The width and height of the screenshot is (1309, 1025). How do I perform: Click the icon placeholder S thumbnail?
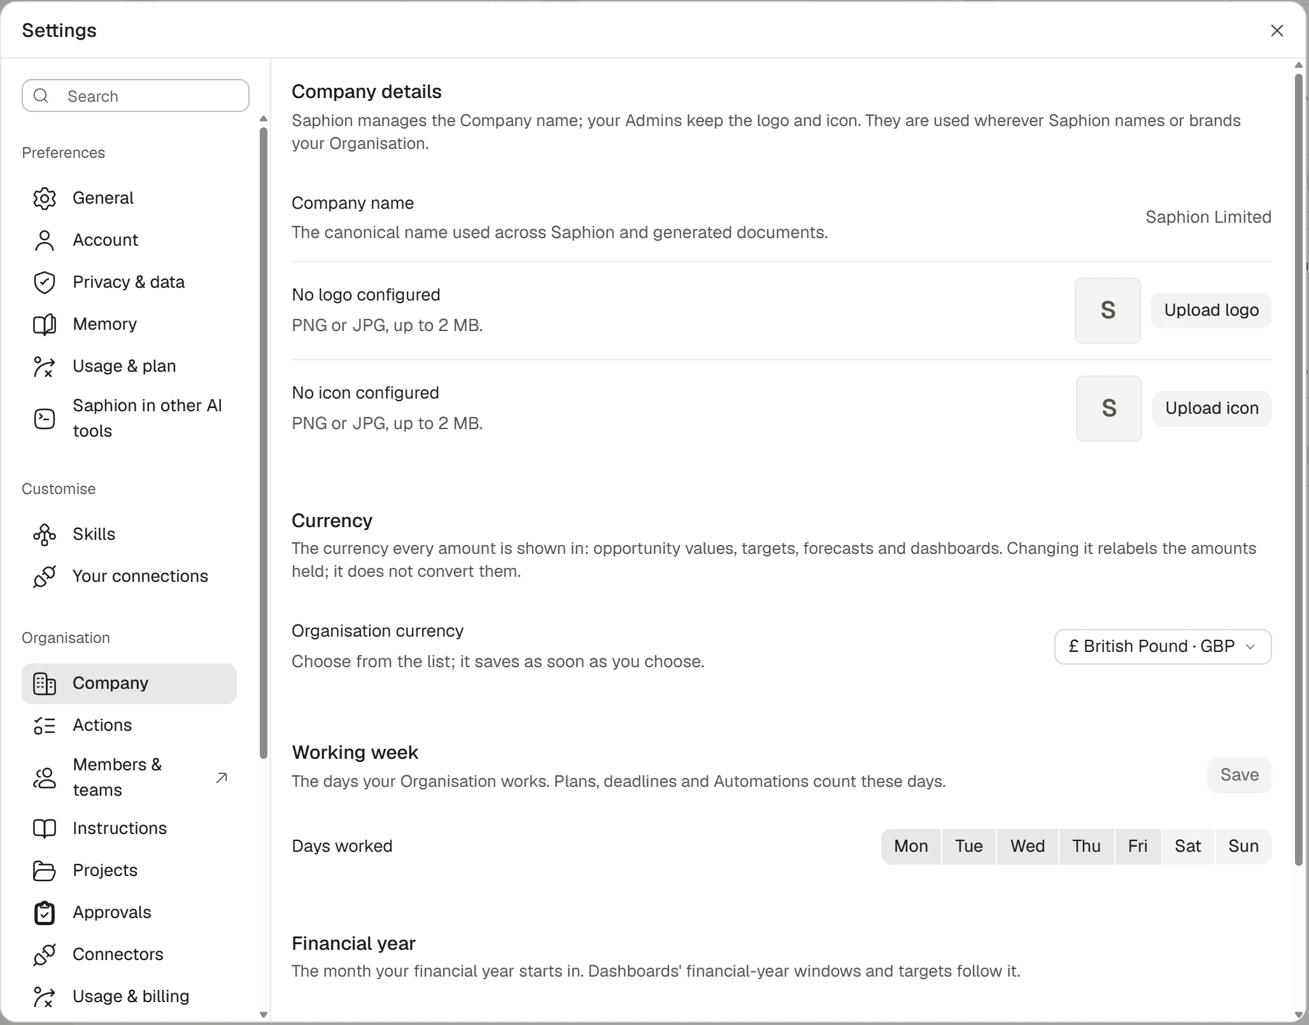tap(1109, 409)
